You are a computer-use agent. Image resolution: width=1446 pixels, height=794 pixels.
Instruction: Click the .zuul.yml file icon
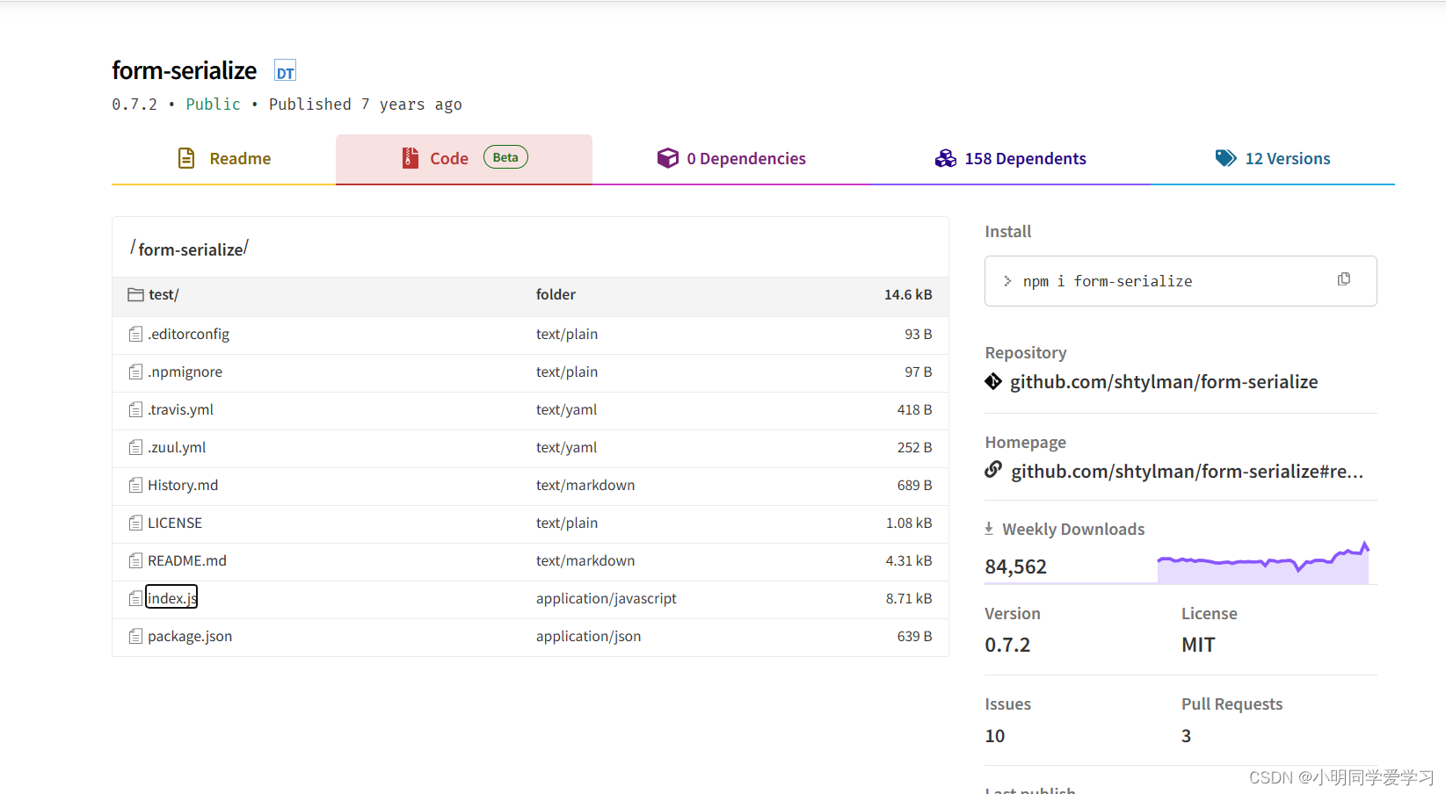pyautogui.click(x=135, y=448)
